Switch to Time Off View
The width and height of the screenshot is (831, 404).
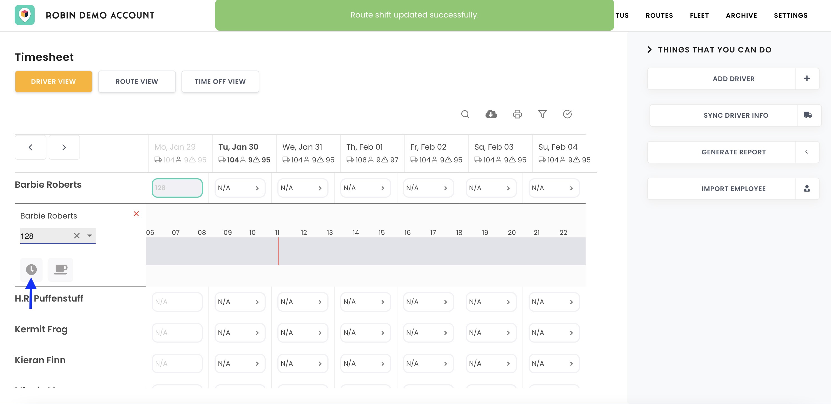220,82
